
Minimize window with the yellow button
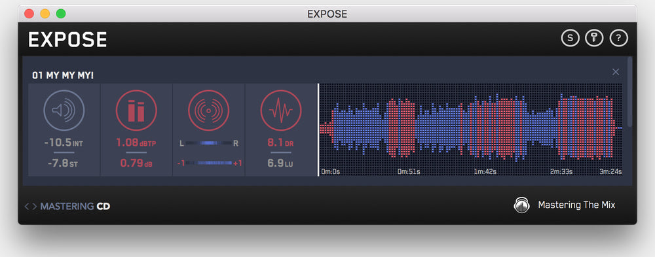pyautogui.click(x=45, y=14)
